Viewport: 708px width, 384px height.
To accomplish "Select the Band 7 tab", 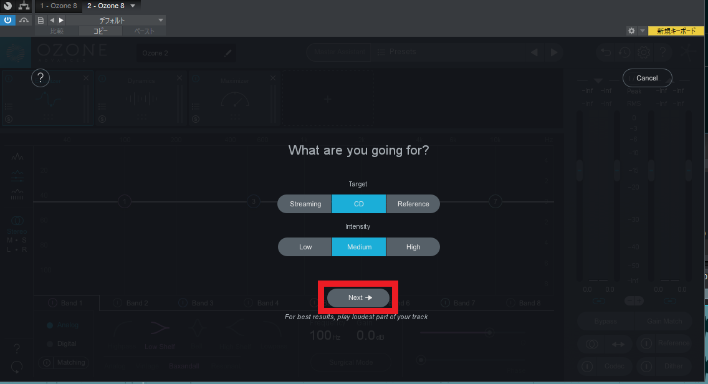I will 459,303.
